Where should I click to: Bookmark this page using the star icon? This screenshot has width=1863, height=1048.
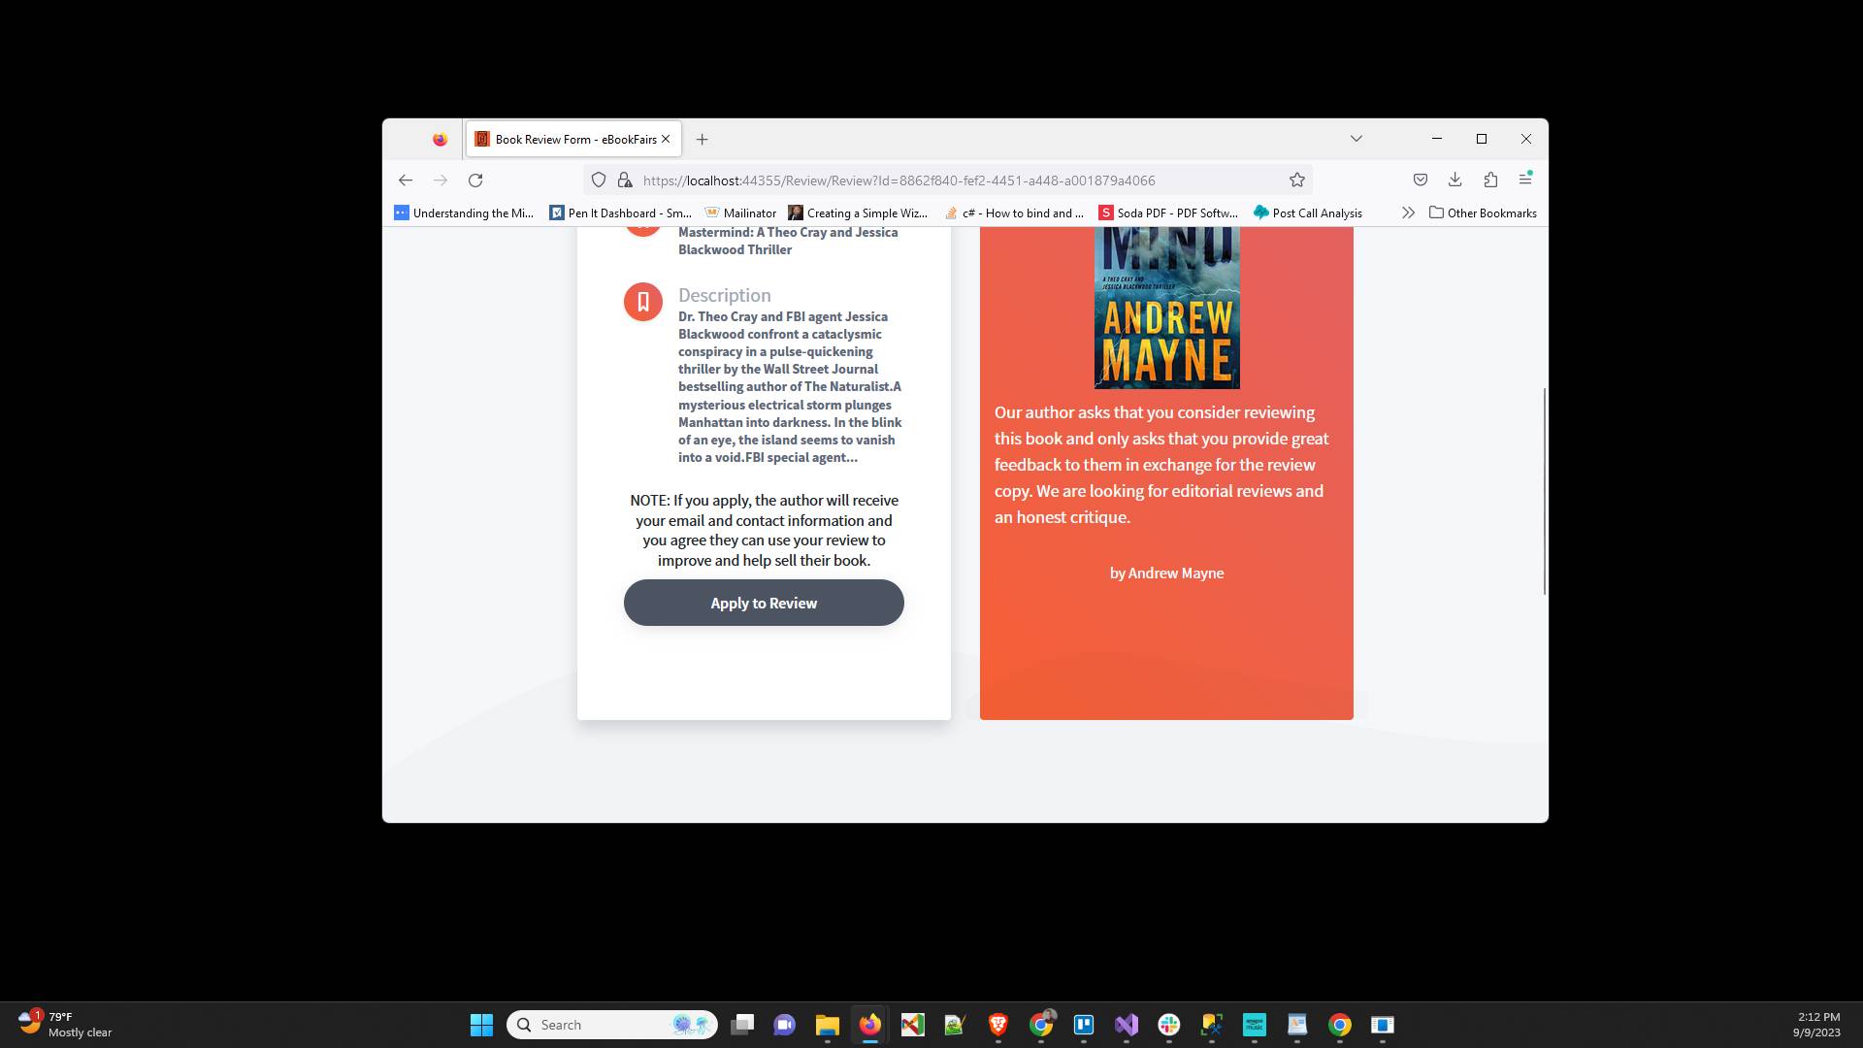coord(1296,180)
